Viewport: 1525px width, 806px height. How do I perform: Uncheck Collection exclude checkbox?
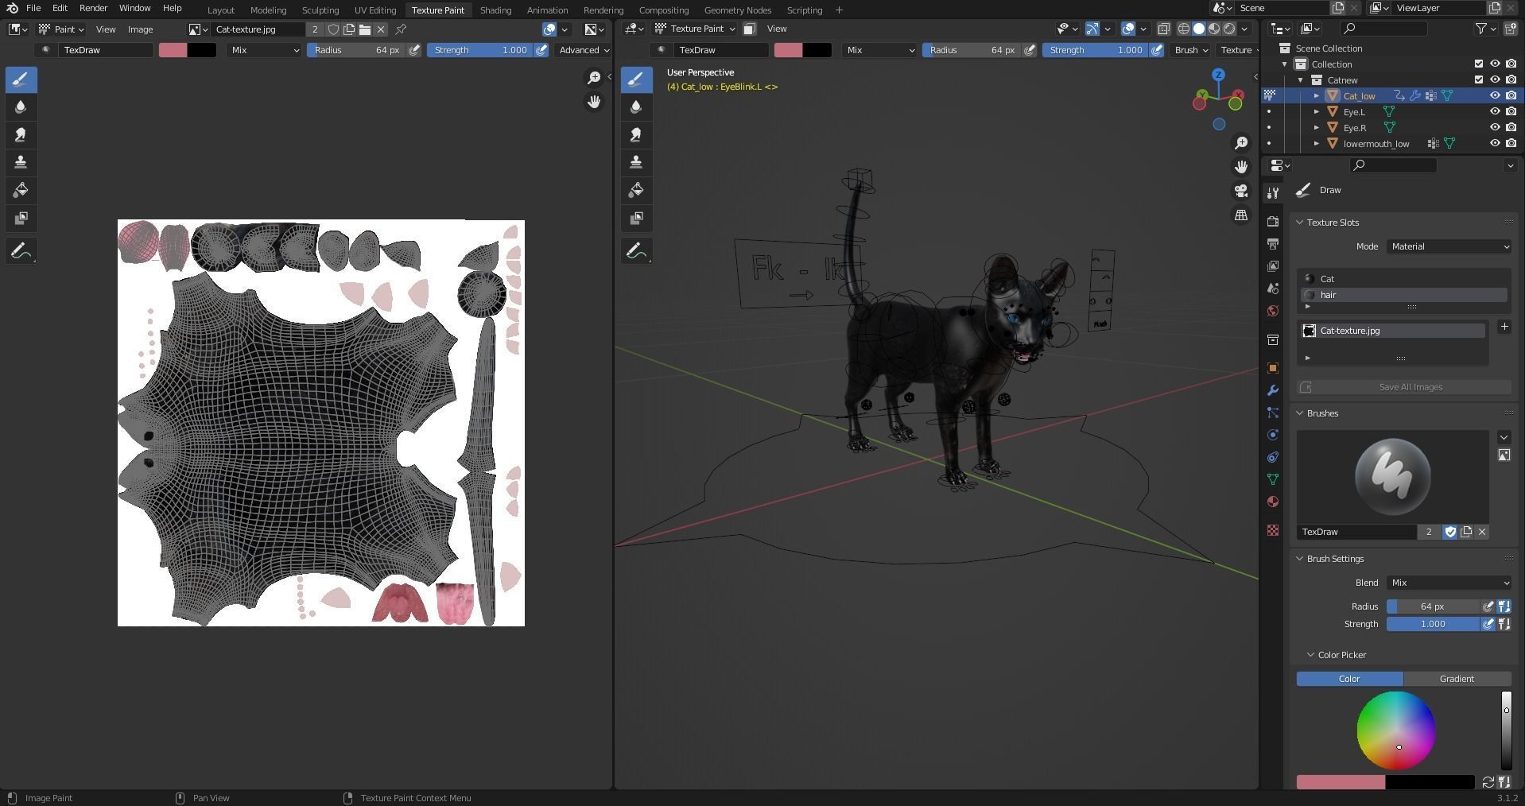pos(1479,64)
